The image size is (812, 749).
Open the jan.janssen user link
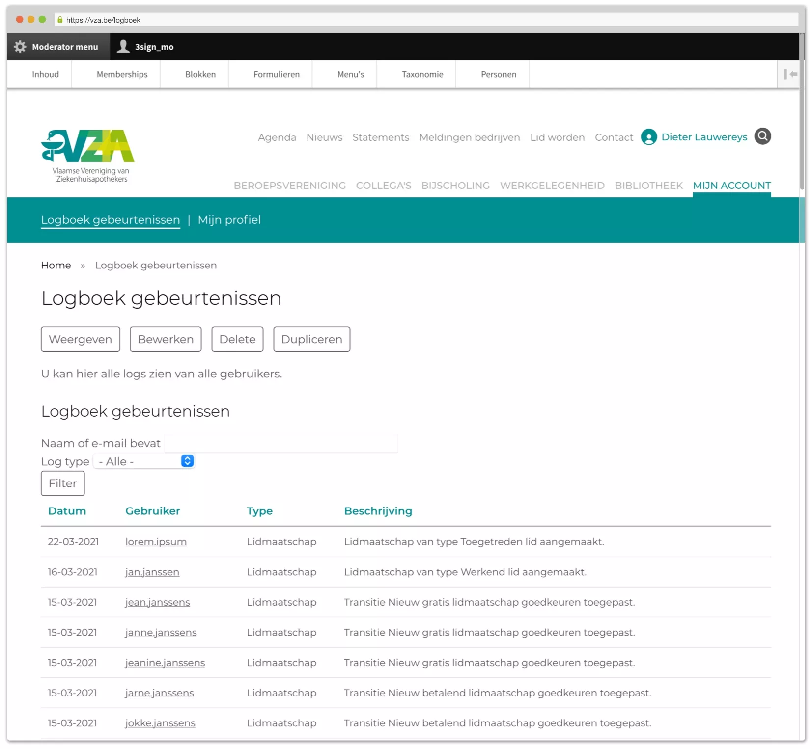[x=152, y=572]
